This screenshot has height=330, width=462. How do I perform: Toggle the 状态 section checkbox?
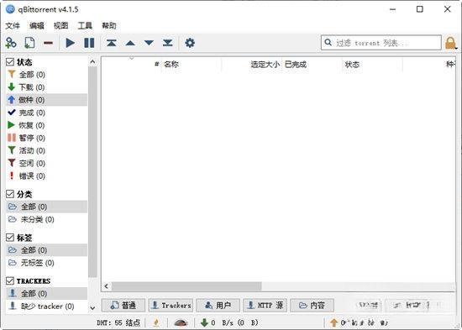pyautogui.click(x=10, y=62)
